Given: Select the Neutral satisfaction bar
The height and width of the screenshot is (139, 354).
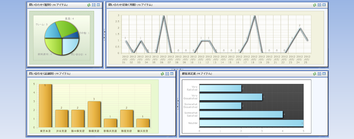Looking at the screenshot, I should click(x=251, y=123).
